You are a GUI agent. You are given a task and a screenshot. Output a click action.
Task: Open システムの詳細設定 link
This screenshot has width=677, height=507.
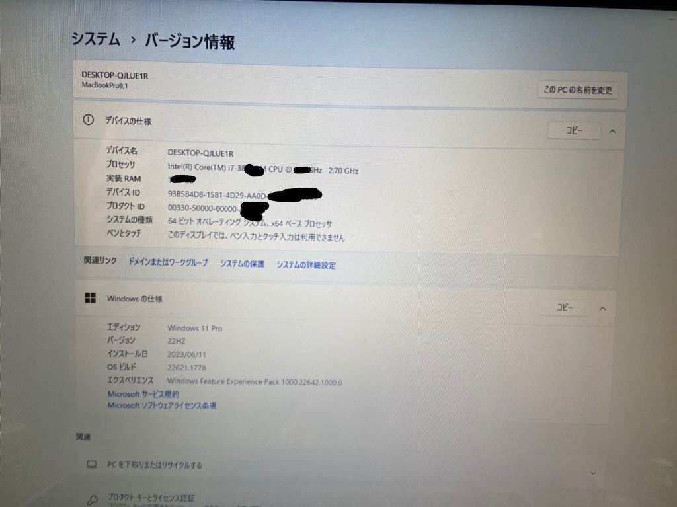306,265
